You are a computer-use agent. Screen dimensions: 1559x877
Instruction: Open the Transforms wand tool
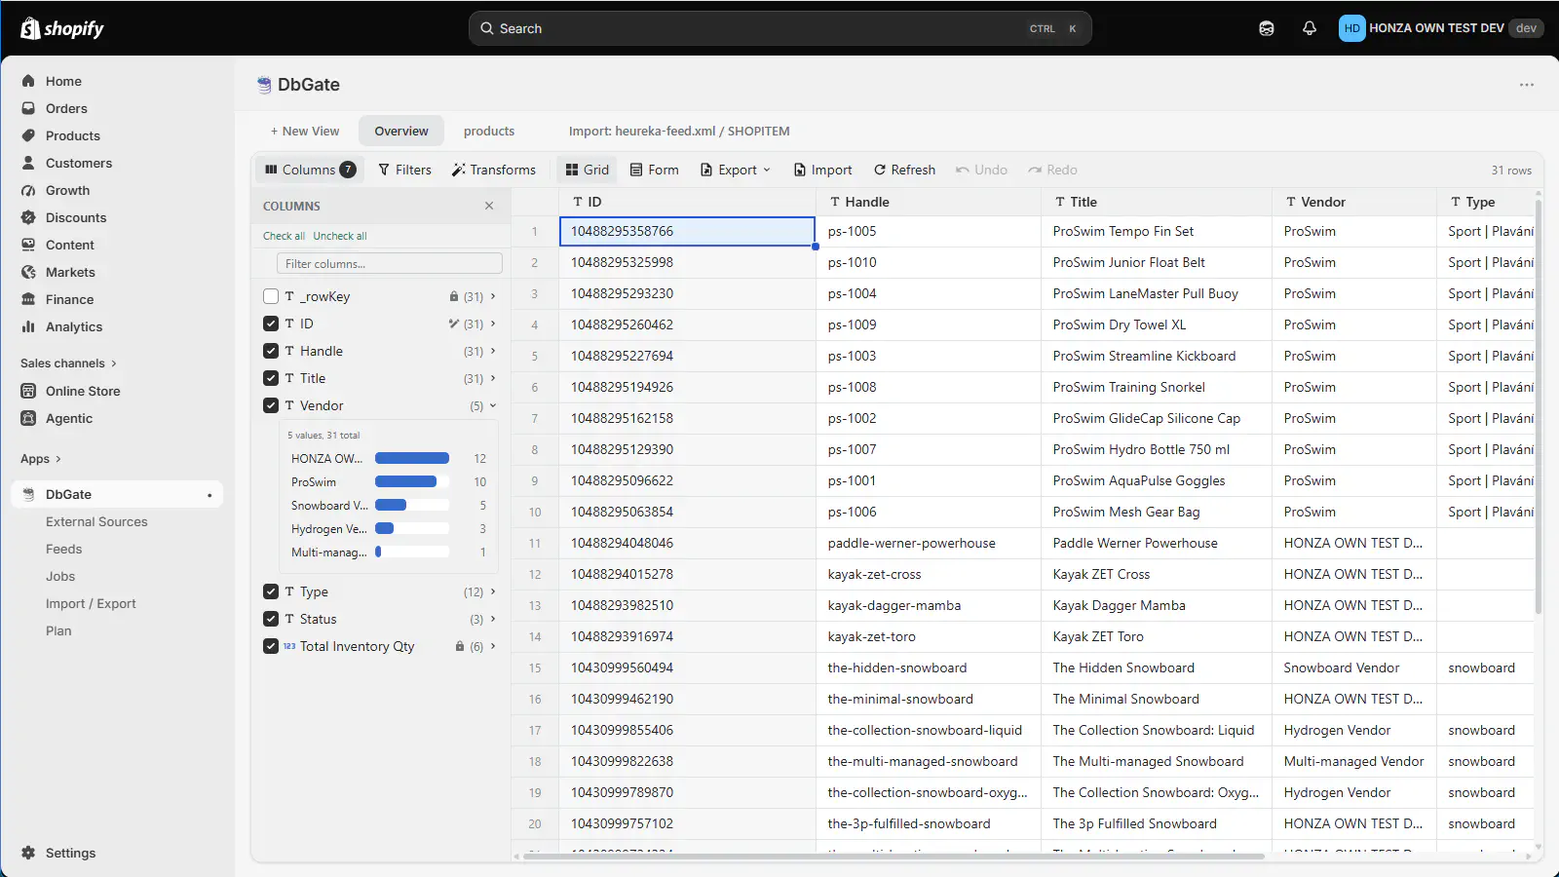click(x=493, y=170)
